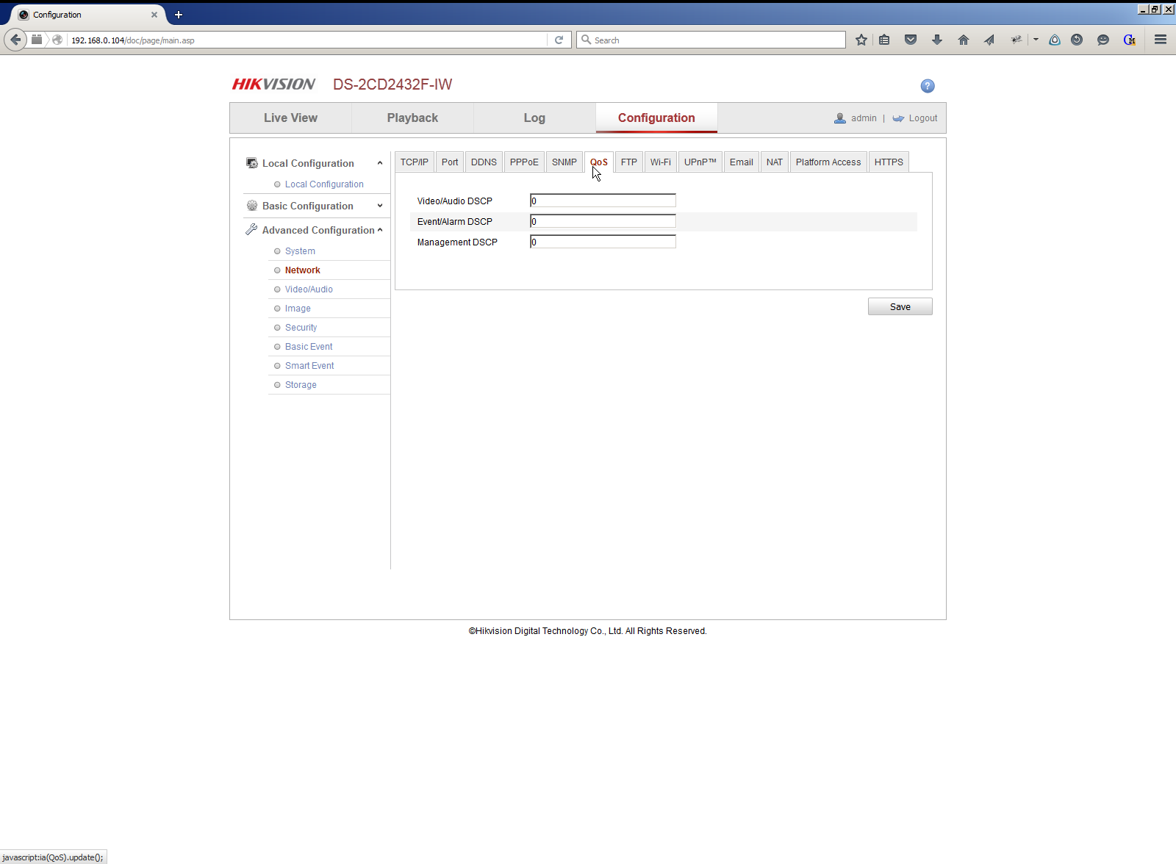Image resolution: width=1176 pixels, height=864 pixels.
Task: Open dropdown arrow next to spider icon
Action: (1036, 40)
